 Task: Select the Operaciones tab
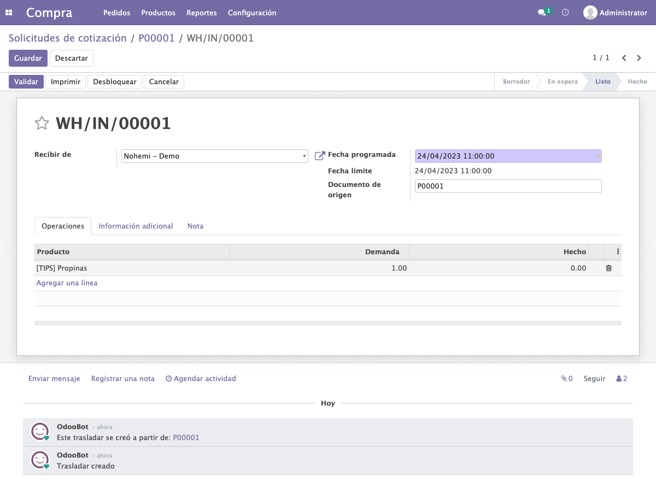pos(63,226)
